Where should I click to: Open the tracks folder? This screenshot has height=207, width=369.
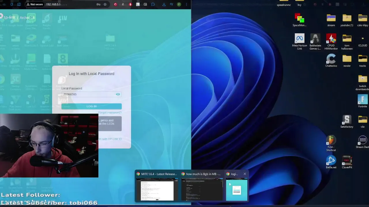tap(362, 61)
